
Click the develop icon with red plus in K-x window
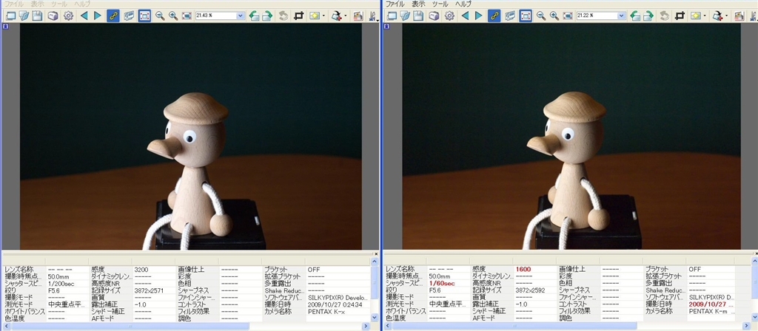337,16
